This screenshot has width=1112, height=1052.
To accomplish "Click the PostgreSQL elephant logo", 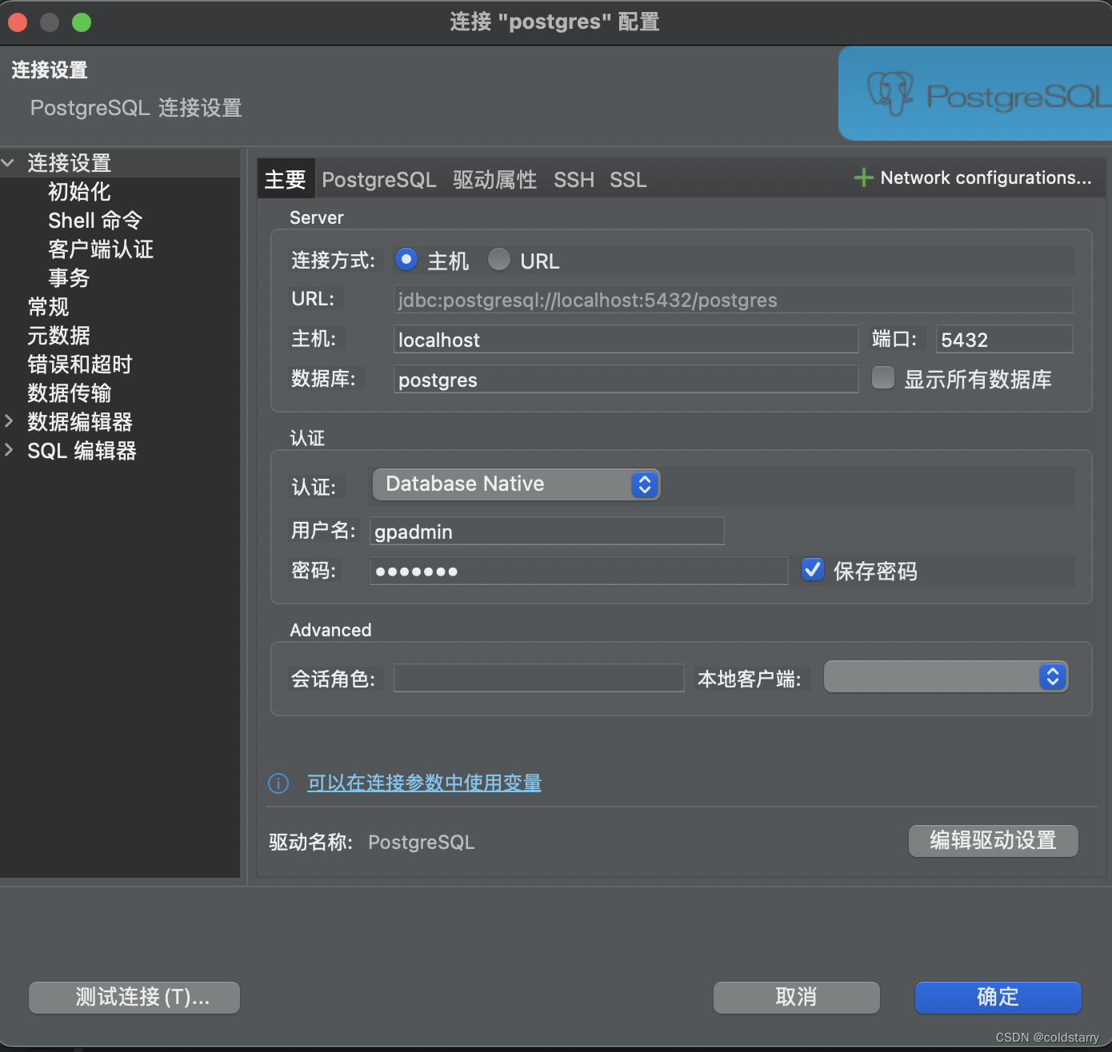I will 890,94.
